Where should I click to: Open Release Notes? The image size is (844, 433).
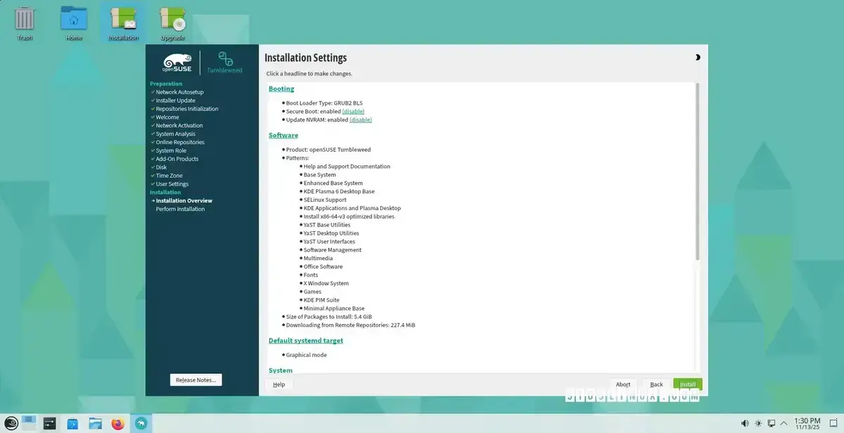[196, 380]
